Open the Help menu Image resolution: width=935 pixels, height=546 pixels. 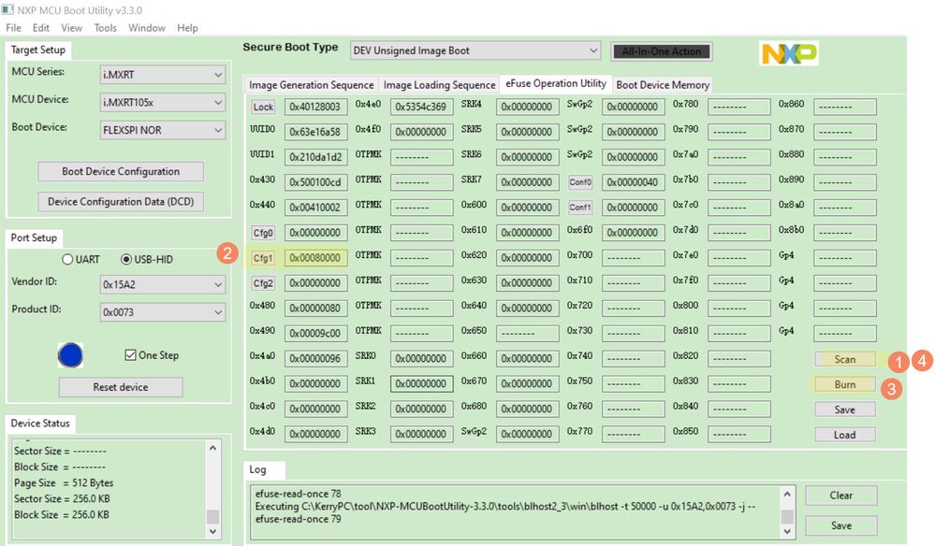click(x=187, y=28)
